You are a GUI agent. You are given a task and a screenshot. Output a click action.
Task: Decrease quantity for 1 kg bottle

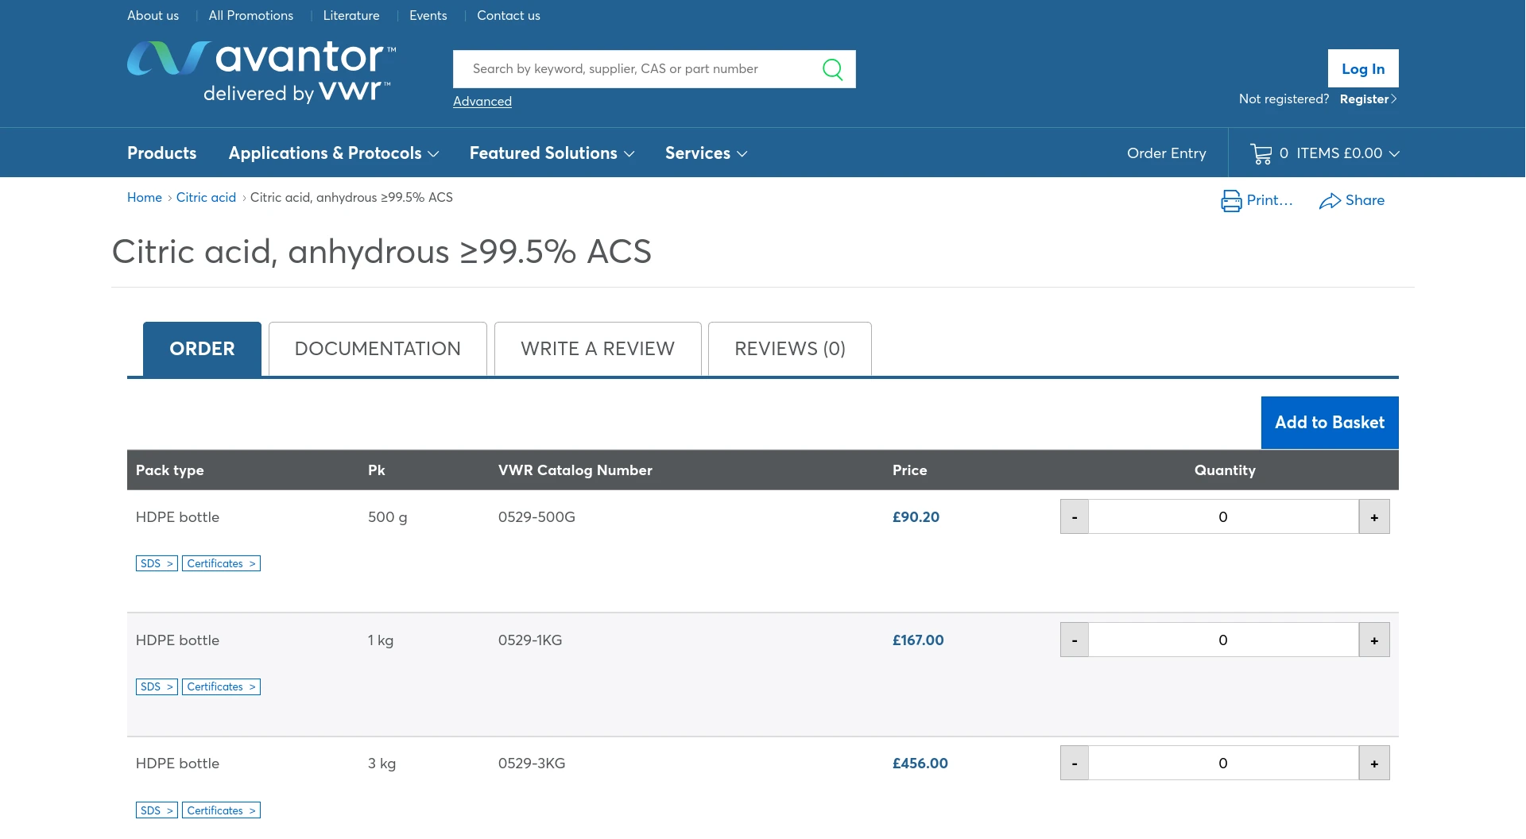[x=1075, y=640]
